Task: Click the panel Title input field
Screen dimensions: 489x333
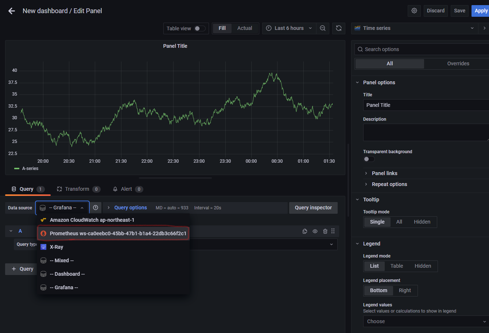Action: click(x=426, y=105)
